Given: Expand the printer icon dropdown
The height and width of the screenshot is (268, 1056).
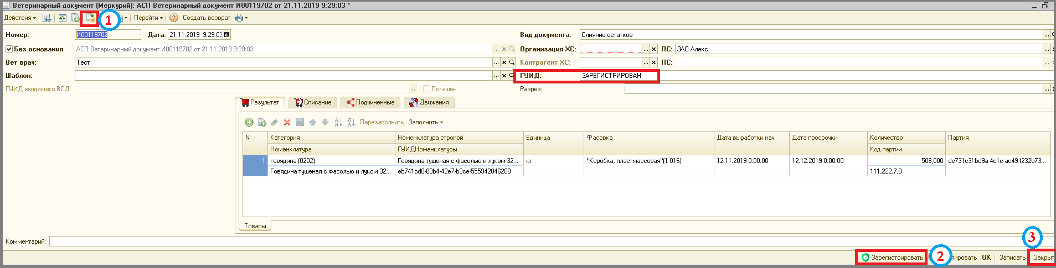Looking at the screenshot, I should [241, 18].
